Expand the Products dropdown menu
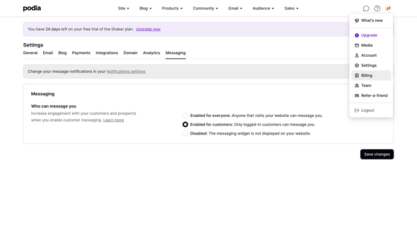Viewport: 417px width, 245px height. (172, 8)
